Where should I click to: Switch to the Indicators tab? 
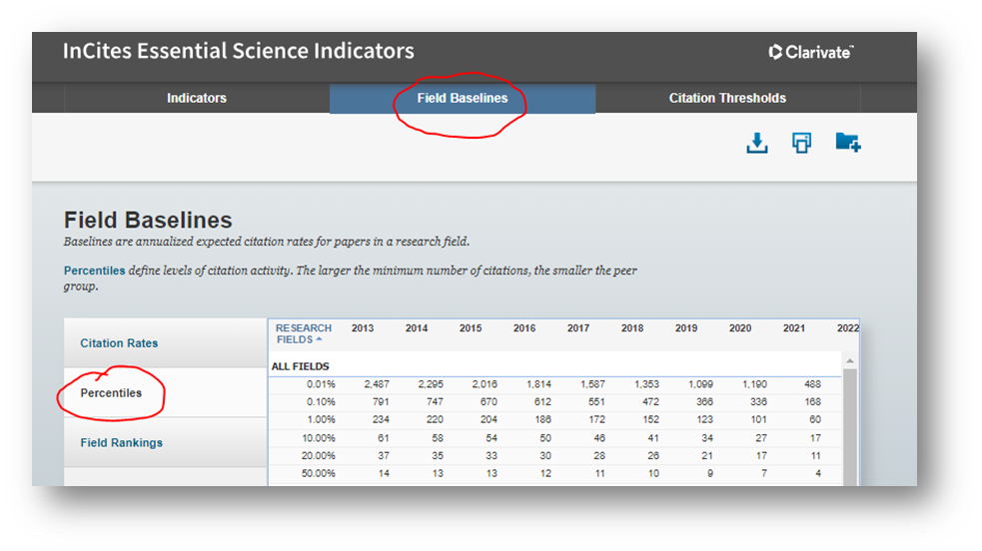tap(197, 98)
